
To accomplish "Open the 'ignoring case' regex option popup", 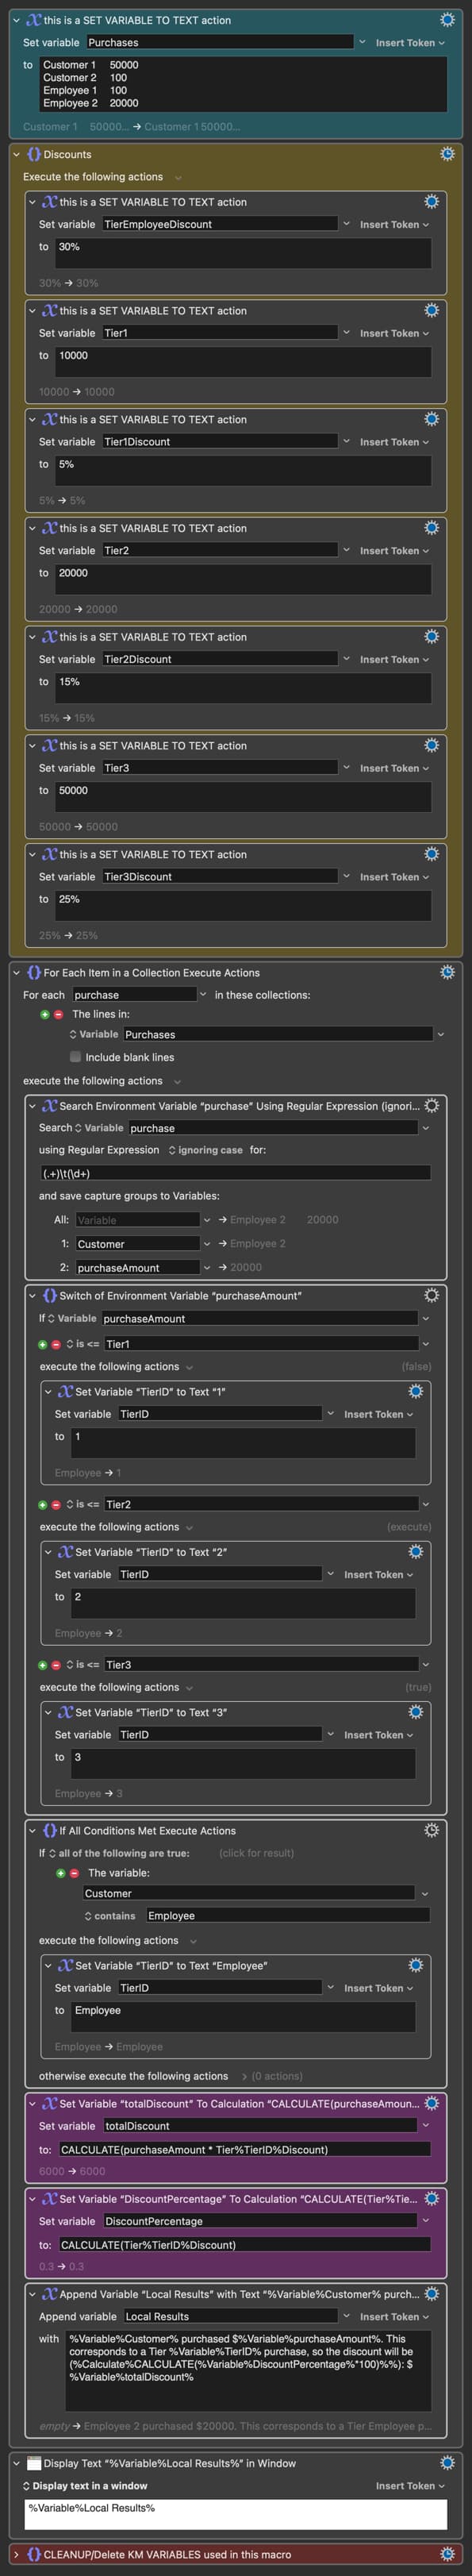I will 205,1150.
